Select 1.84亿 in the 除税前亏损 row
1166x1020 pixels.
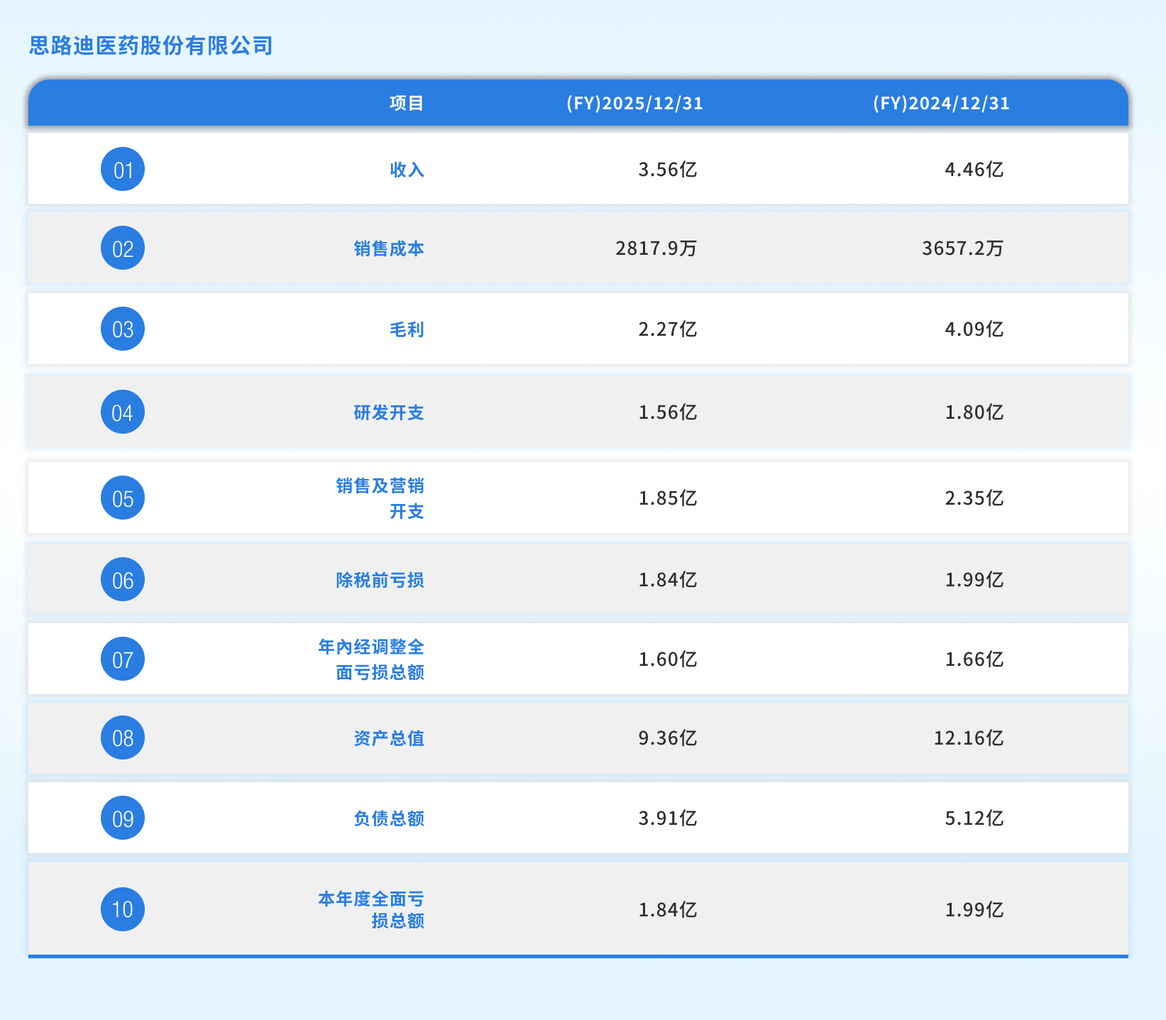[x=668, y=580]
